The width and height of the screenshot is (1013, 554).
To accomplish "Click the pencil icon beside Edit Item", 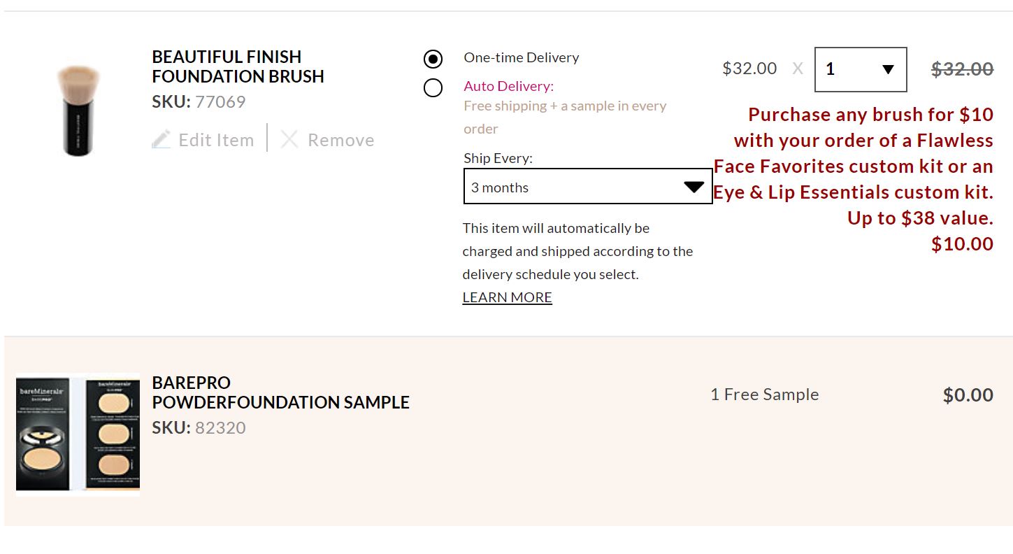I will [161, 140].
